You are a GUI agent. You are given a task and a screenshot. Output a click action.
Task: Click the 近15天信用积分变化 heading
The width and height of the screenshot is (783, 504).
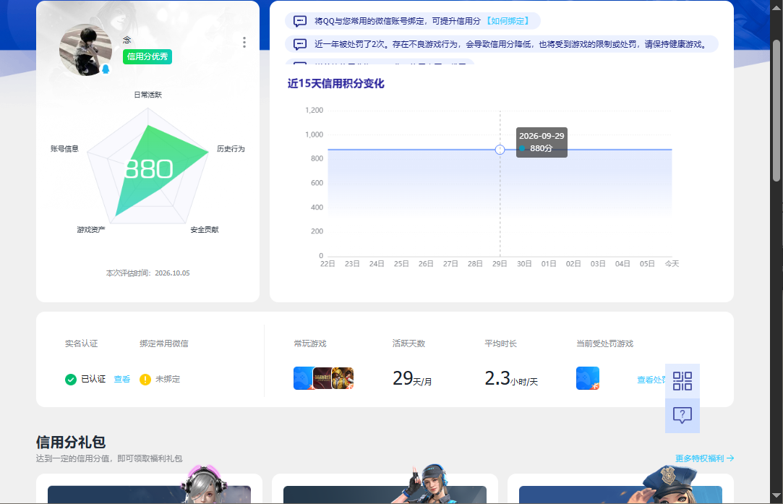point(335,83)
